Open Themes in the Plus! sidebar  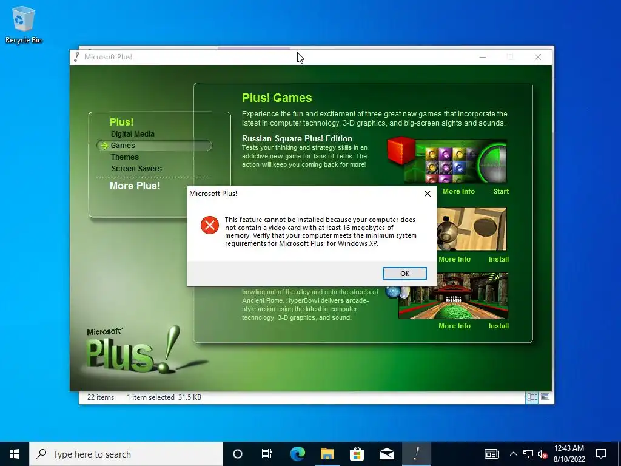point(125,157)
